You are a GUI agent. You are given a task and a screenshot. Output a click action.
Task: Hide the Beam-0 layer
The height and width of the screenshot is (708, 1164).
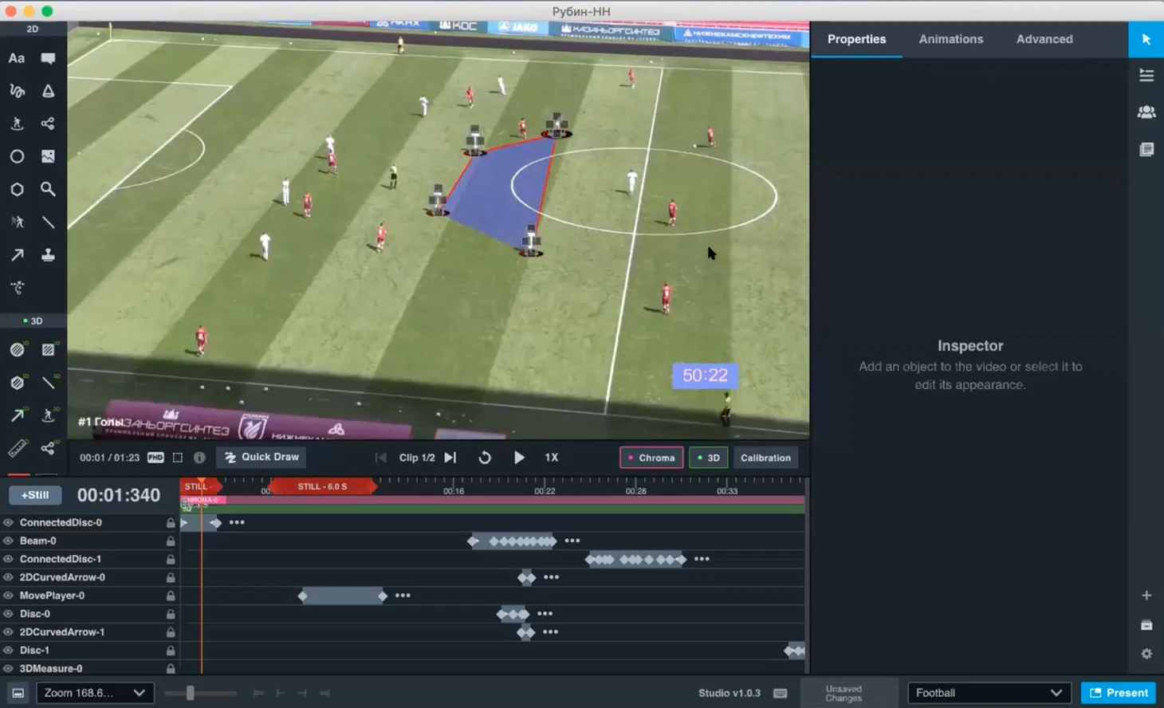tap(9, 541)
